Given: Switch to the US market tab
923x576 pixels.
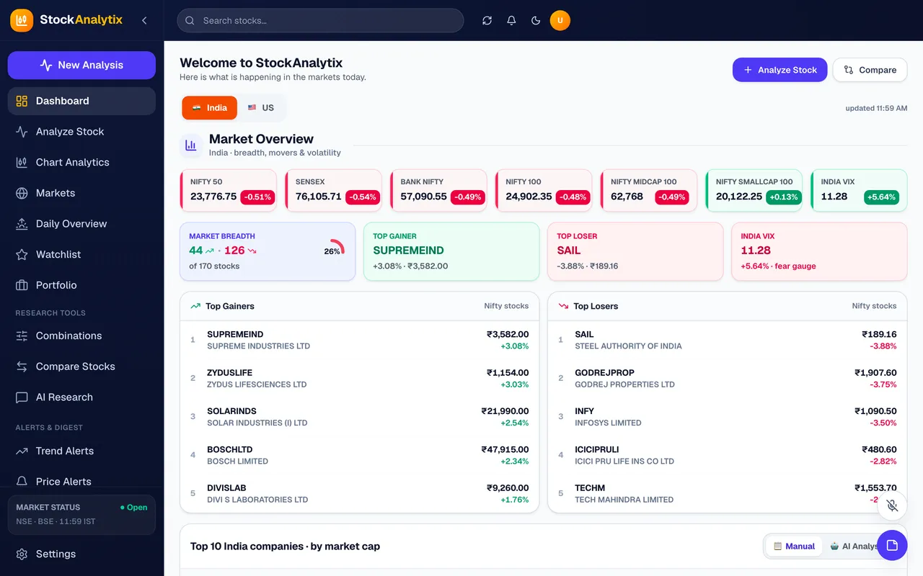Looking at the screenshot, I should pyautogui.click(x=261, y=108).
